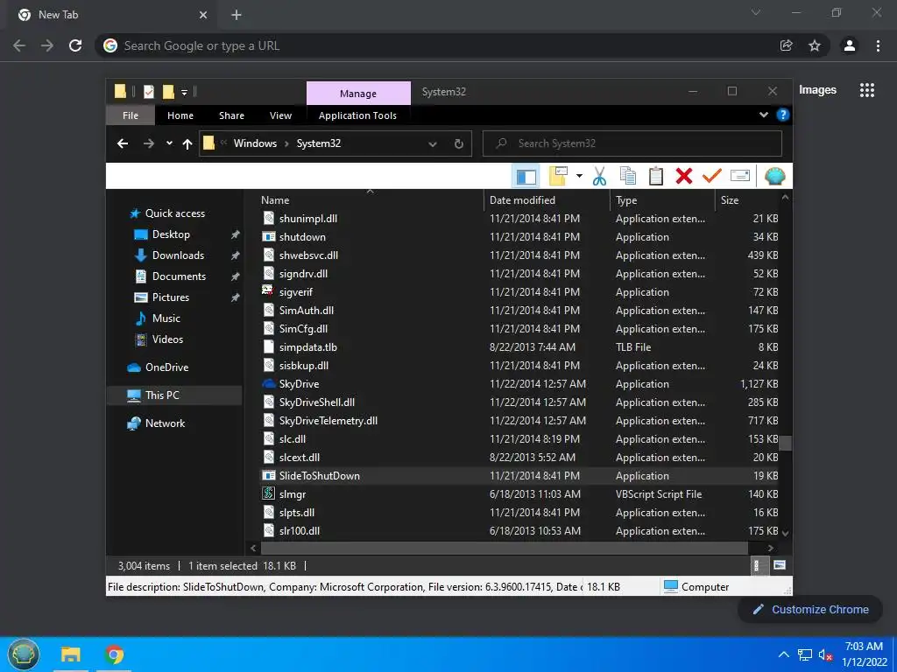
Task: Open Documents in navigation pane
Action: point(179,276)
